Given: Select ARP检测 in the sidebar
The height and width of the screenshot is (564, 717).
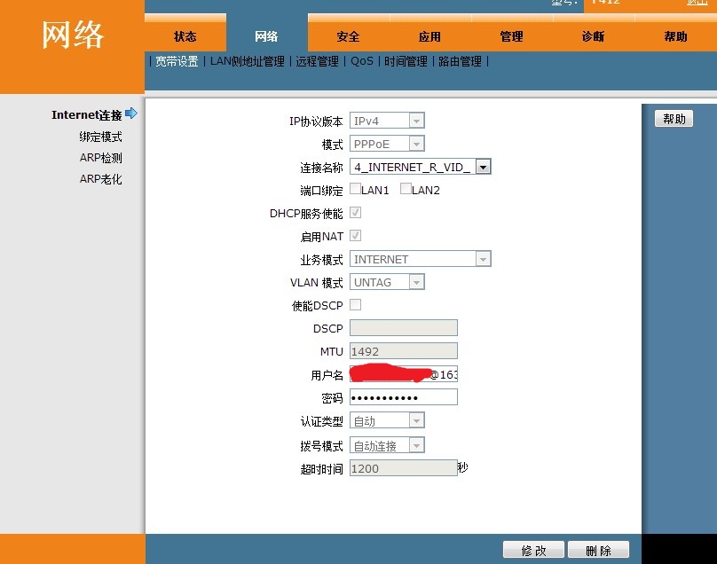Looking at the screenshot, I should (x=100, y=158).
